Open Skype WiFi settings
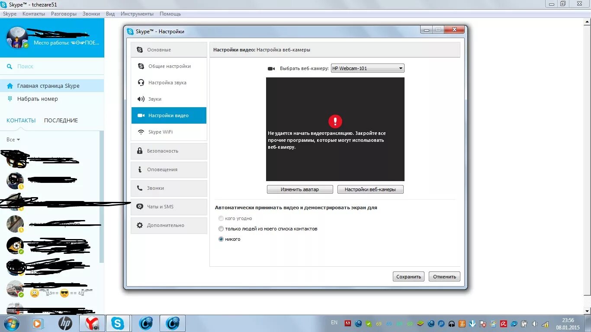Viewport: 591px width, 332px height. pos(169,132)
